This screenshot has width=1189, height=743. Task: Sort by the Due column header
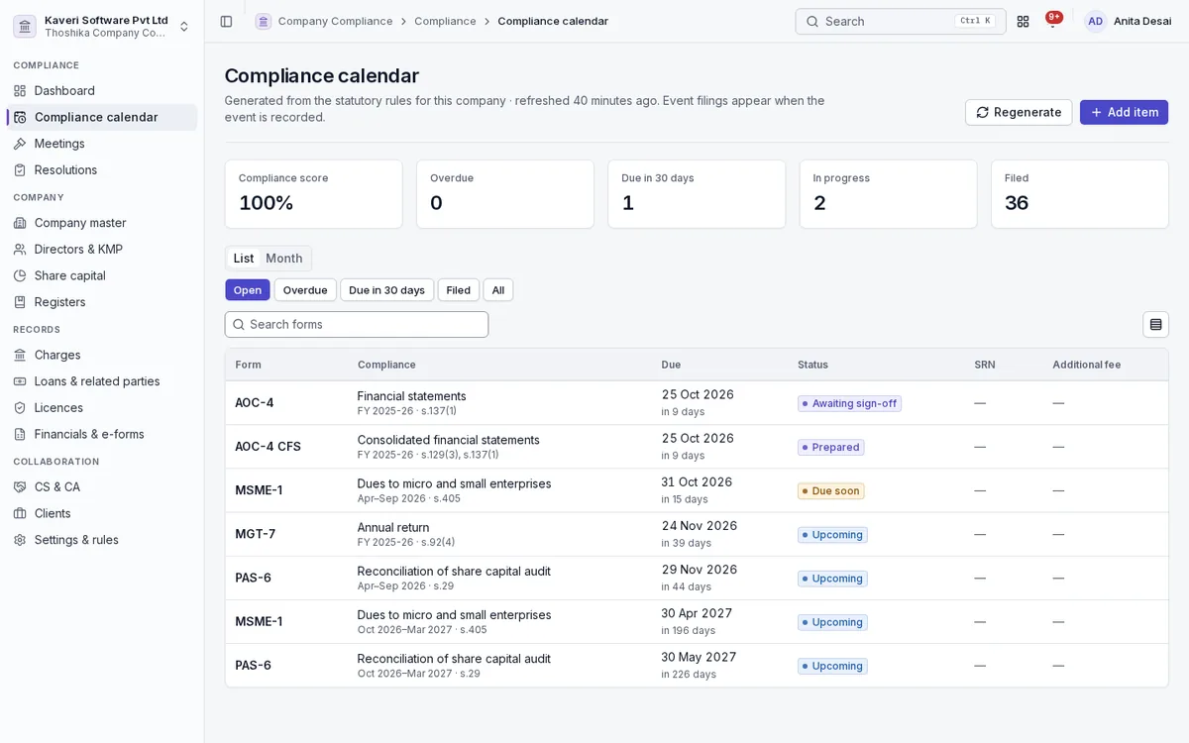[671, 365]
